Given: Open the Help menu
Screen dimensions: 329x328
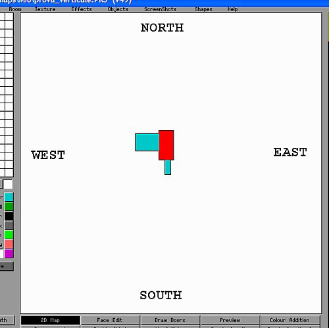Looking at the screenshot, I should point(232,9).
